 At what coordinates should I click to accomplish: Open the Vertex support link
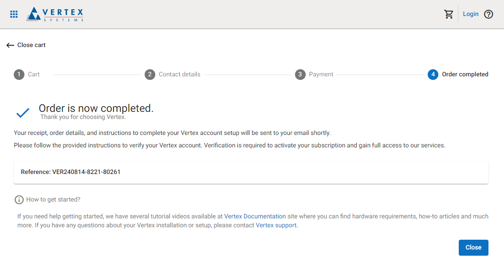[276, 225]
